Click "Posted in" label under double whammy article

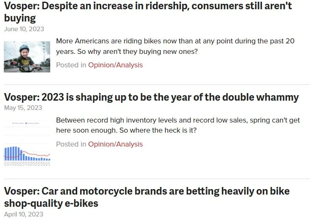point(71,144)
